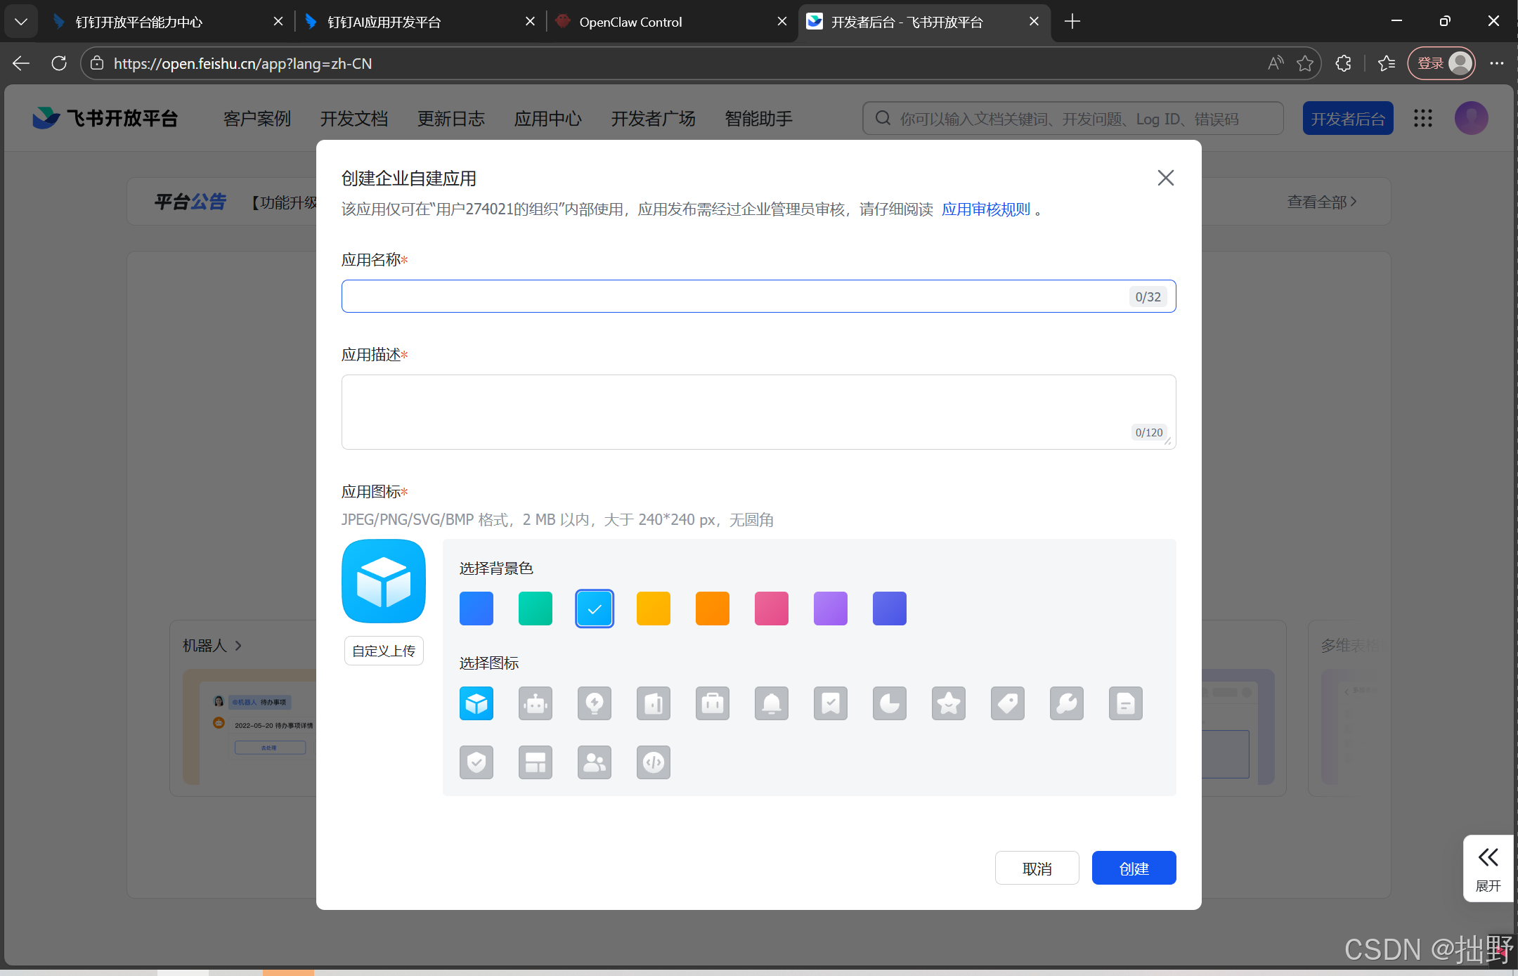Select the checked light-blue background color
The image size is (1518, 976).
click(x=595, y=609)
